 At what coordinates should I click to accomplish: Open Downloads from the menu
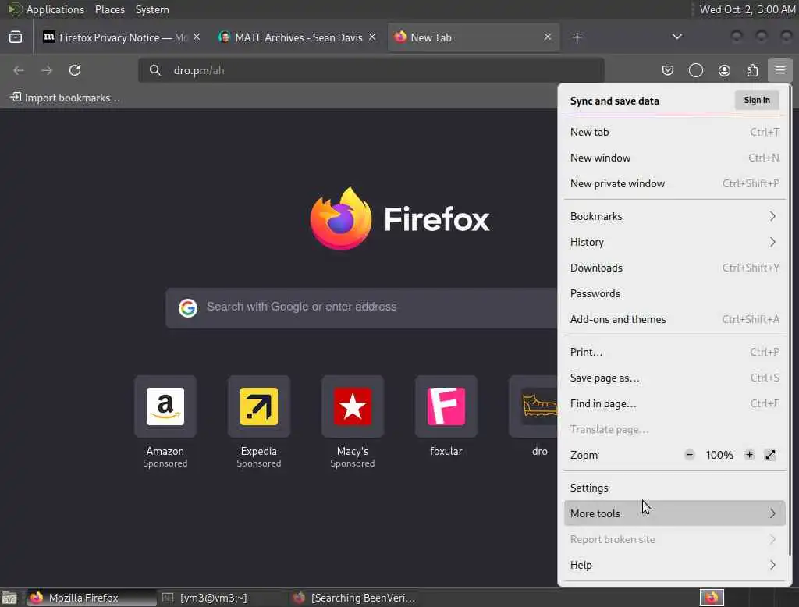point(675,268)
